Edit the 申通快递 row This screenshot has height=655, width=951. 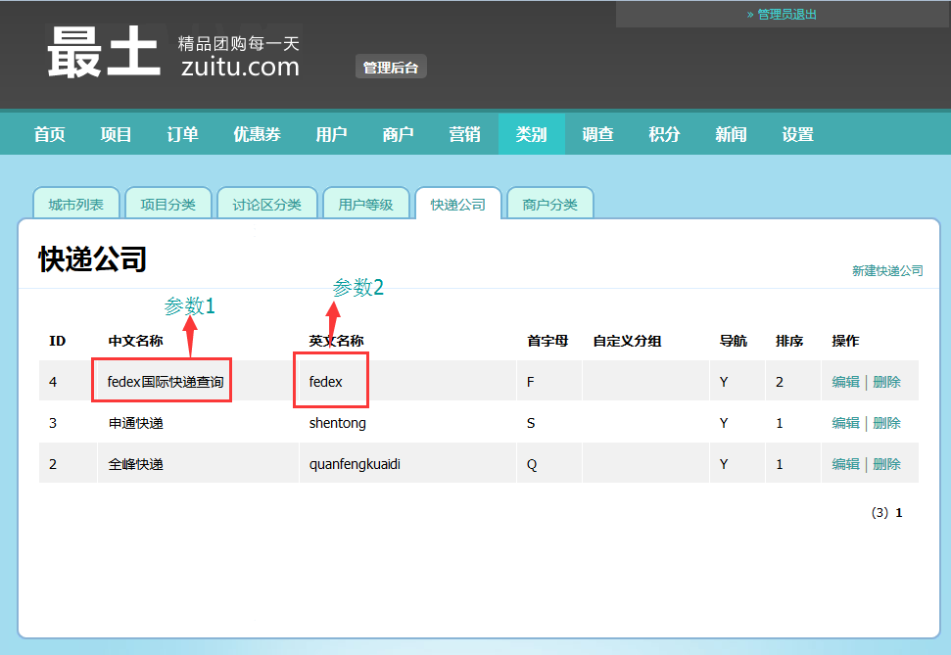845,423
